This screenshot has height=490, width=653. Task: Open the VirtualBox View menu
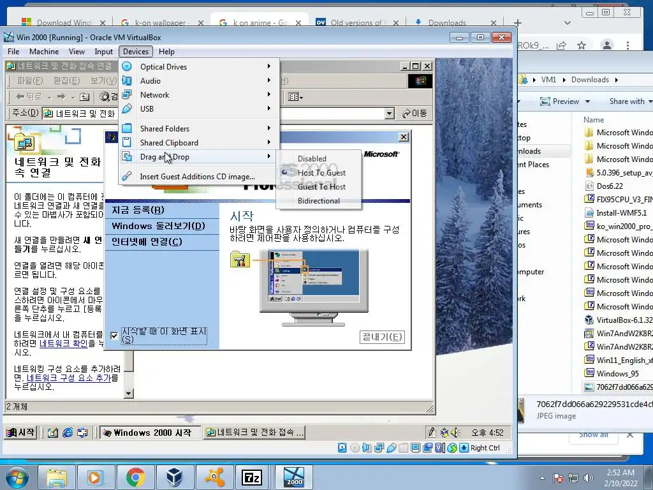[77, 52]
